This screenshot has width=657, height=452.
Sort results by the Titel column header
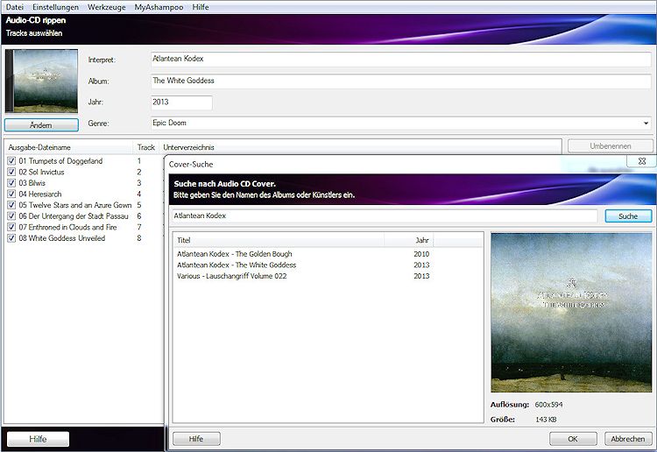pyautogui.click(x=289, y=240)
